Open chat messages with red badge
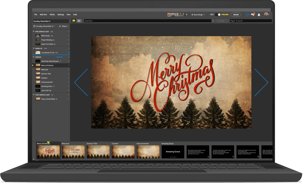The width and height of the screenshot is (303, 183). click(253, 15)
